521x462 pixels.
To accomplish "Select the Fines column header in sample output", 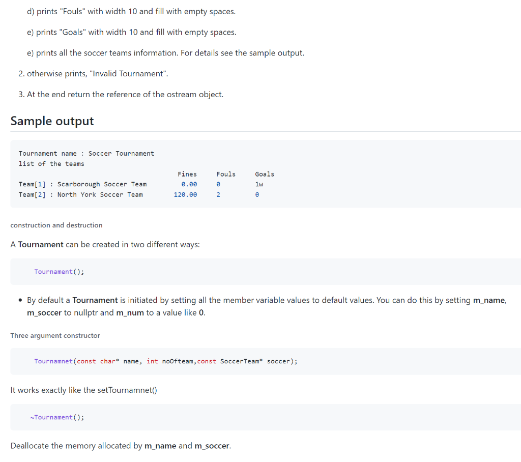I will (187, 174).
